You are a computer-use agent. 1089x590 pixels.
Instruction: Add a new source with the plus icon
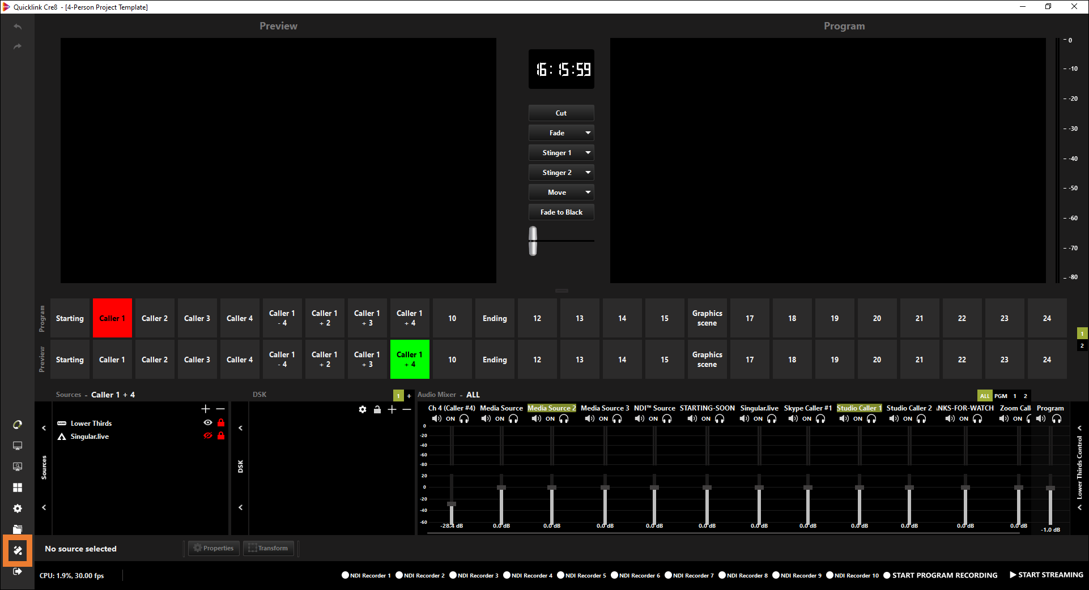pos(206,409)
